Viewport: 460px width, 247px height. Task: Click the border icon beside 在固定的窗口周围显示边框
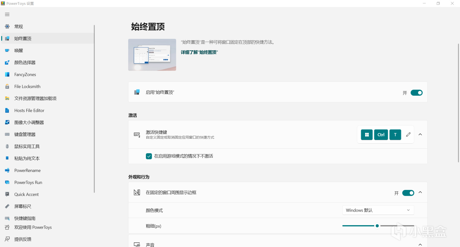137,192
